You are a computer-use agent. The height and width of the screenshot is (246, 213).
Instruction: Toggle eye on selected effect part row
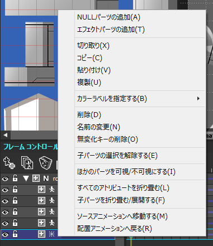point(5,234)
